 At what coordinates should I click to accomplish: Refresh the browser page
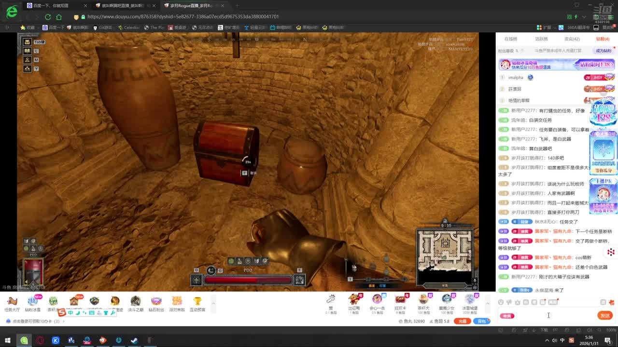[48, 16]
